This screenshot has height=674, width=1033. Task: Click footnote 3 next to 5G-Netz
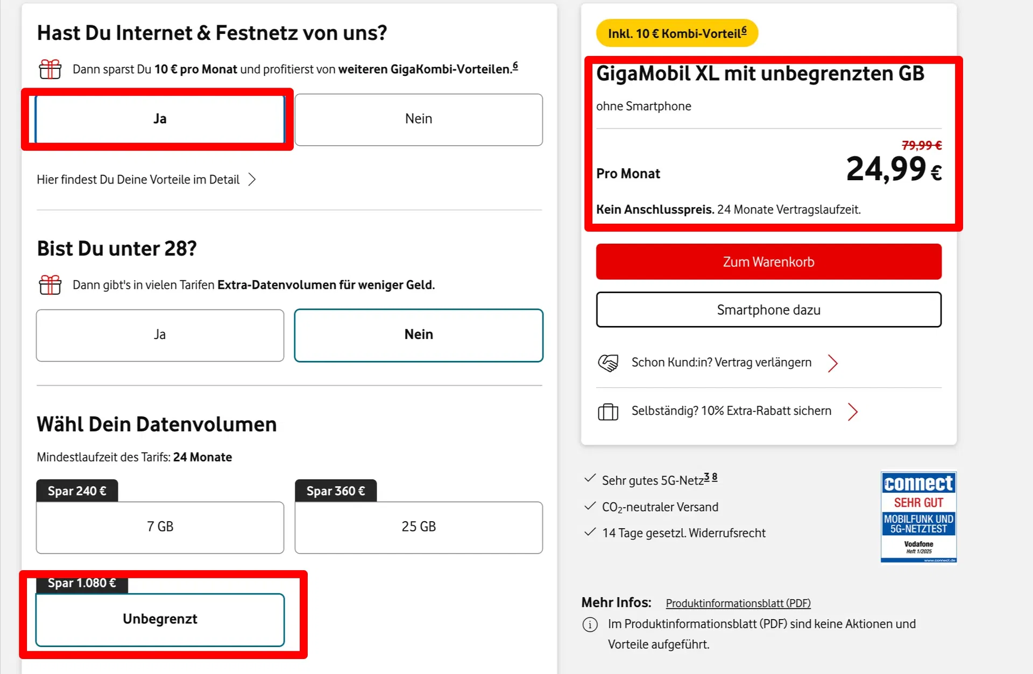coord(706,476)
